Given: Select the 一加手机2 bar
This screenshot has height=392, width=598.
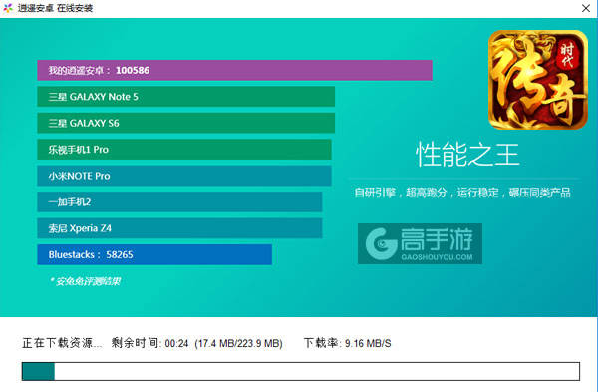Looking at the screenshot, I should coord(179,201).
